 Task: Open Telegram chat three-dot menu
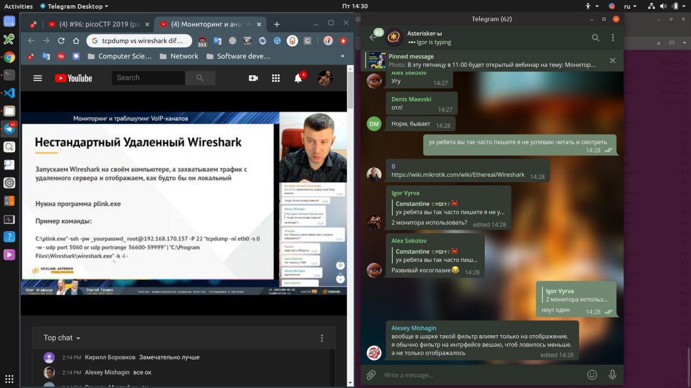pos(613,38)
